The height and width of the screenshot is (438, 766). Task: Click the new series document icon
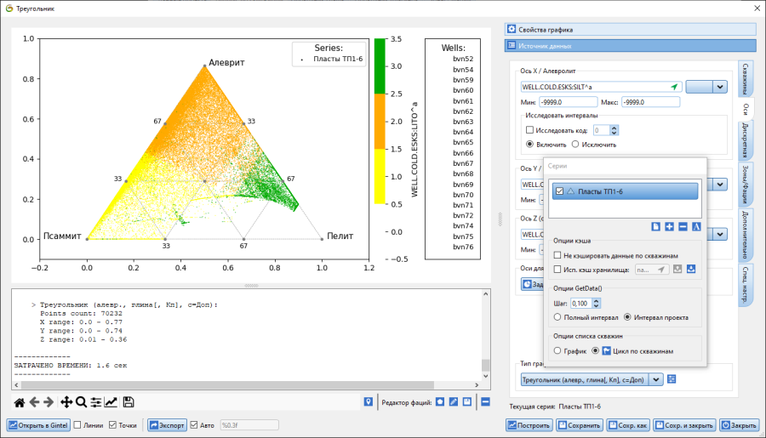(655, 226)
